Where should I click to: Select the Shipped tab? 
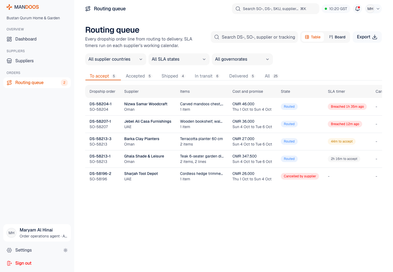tap(174, 76)
